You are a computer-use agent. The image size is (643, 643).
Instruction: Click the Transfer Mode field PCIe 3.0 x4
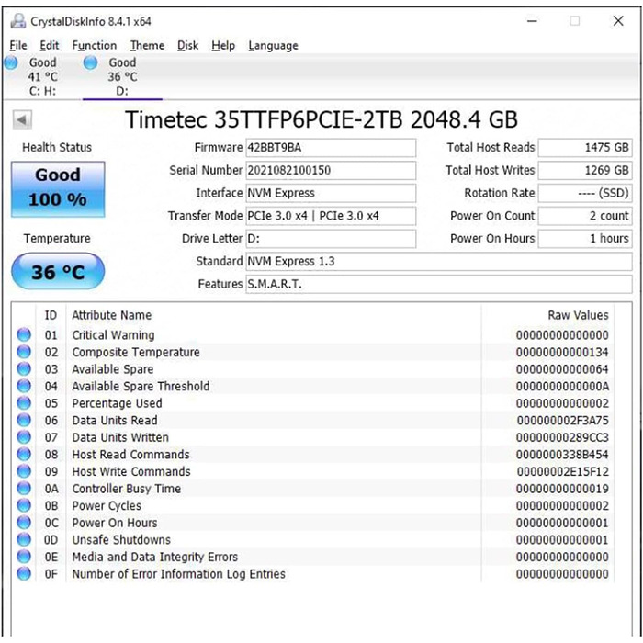tap(331, 216)
